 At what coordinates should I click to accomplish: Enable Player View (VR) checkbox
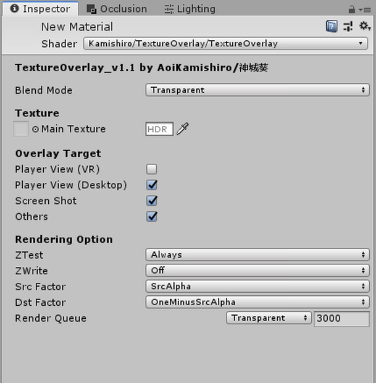tap(152, 169)
